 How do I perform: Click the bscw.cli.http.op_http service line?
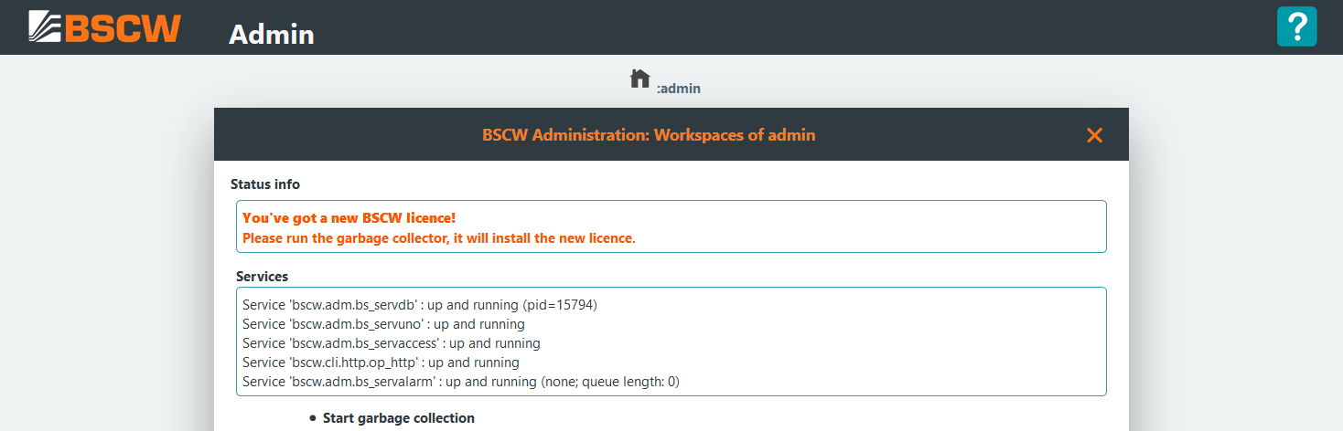tap(381, 363)
